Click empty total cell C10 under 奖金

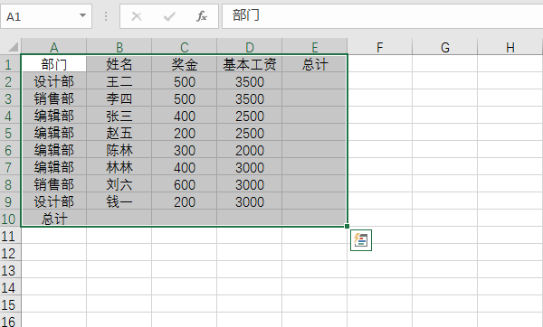click(x=184, y=218)
